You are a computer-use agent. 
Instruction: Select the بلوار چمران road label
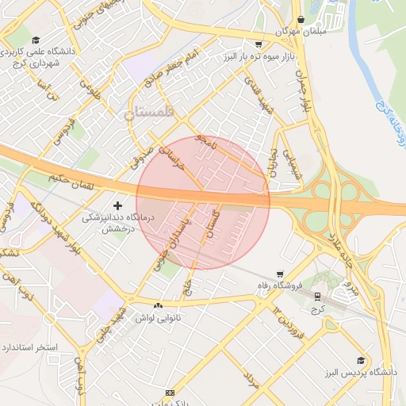click(302, 90)
